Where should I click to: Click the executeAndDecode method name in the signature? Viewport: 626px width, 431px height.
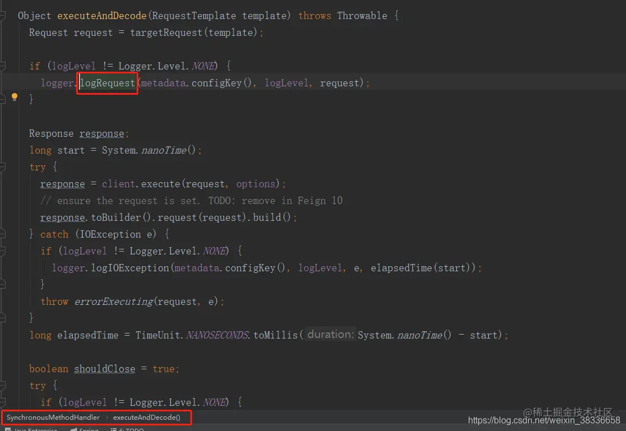(102, 16)
